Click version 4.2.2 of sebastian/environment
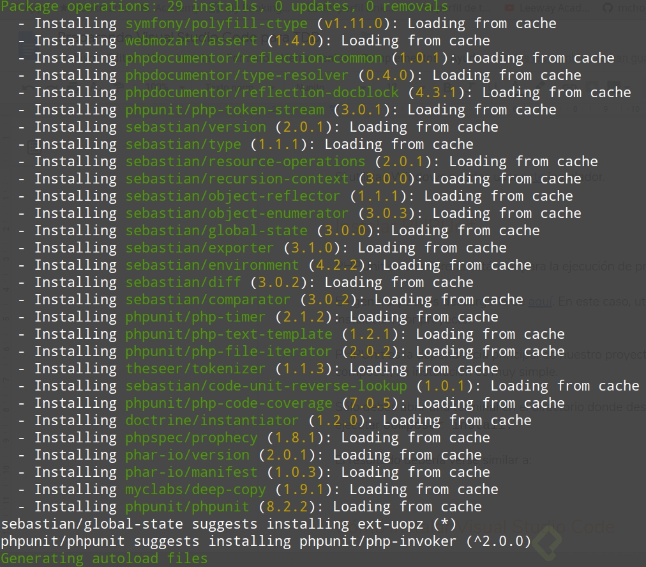This screenshot has height=567, width=646. pyautogui.click(x=337, y=265)
